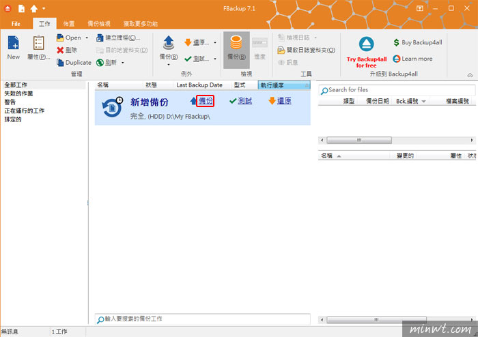This screenshot has width=478, height=337.
Task: Click the 備份日期 column header
Action: click(x=377, y=102)
